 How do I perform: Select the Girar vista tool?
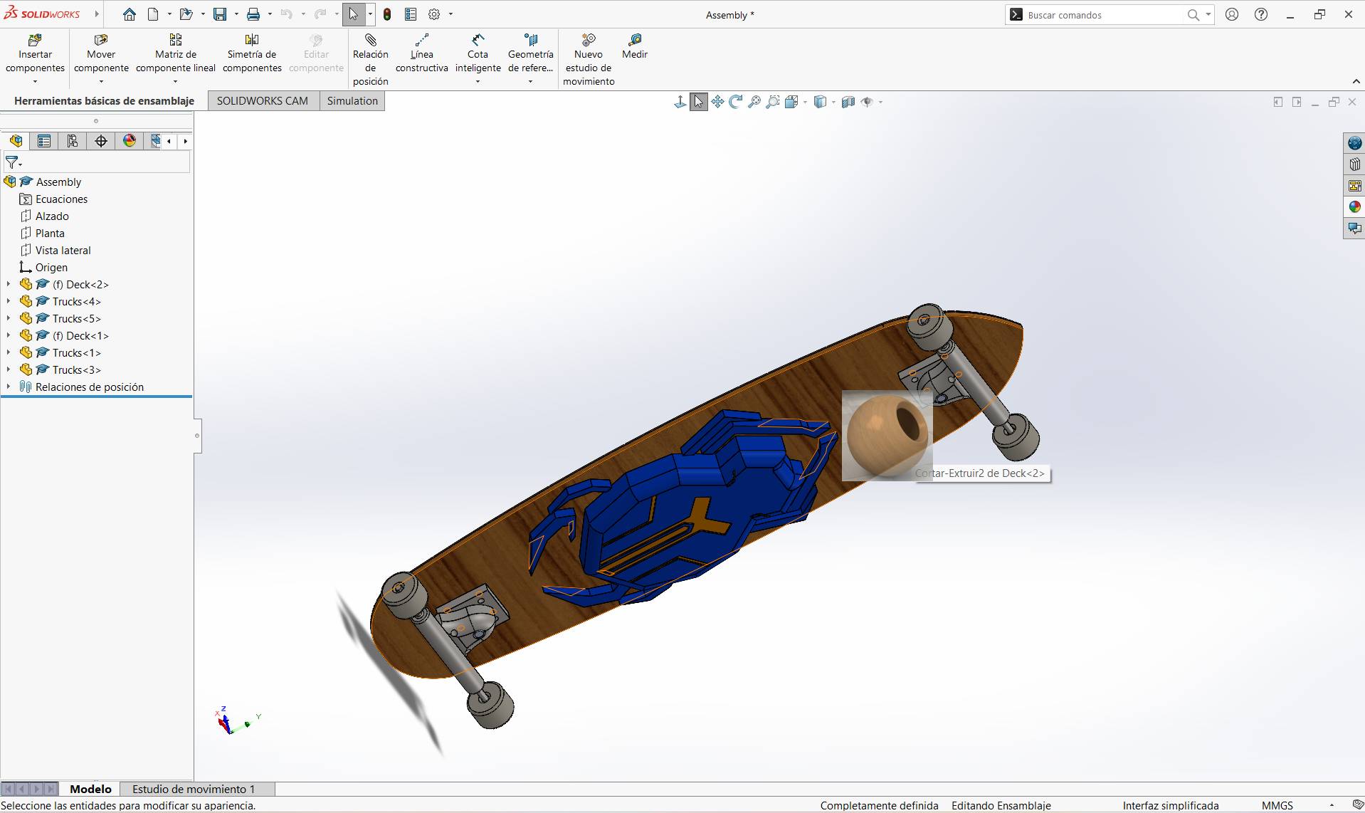pyautogui.click(x=735, y=101)
